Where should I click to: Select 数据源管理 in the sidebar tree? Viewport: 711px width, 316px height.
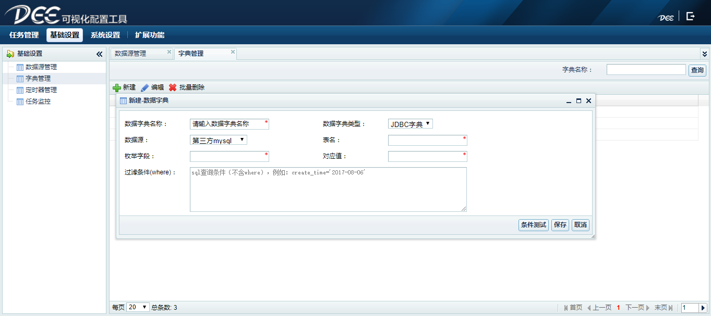41,67
